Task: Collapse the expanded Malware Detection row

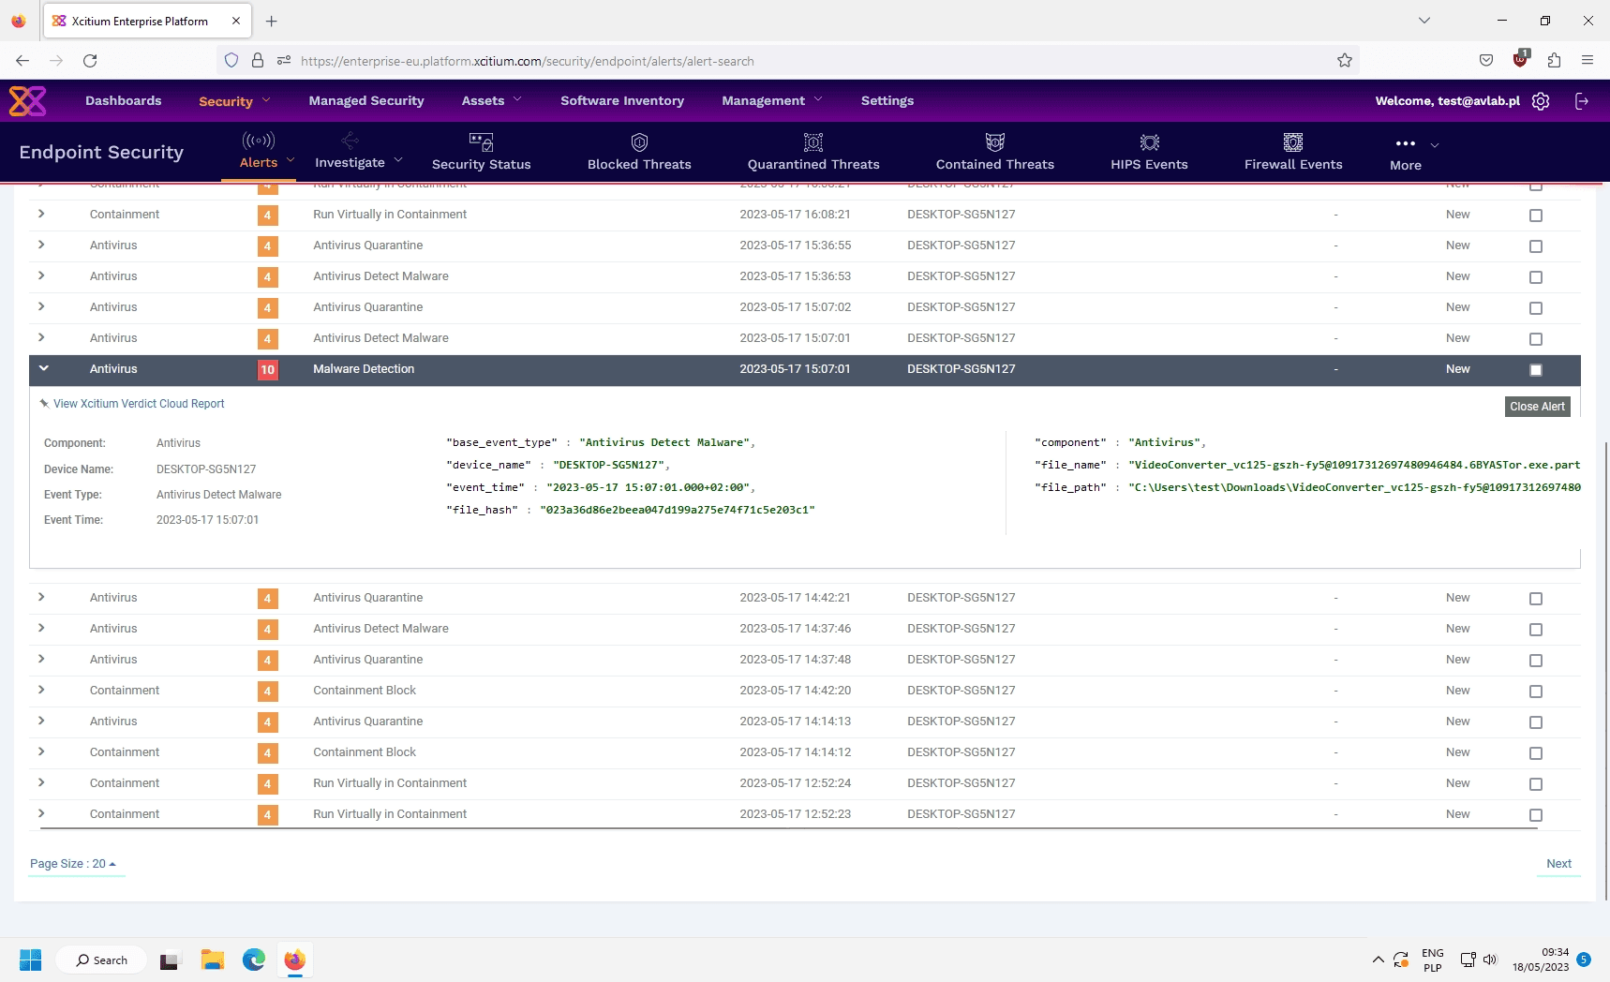Action: tap(43, 369)
